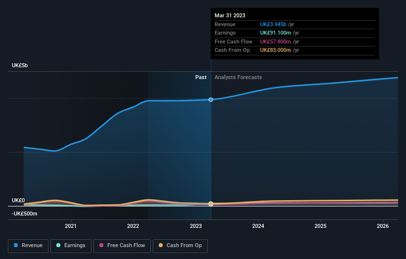Click the 2026 x-axis label
406x259 pixels.
(x=383, y=226)
